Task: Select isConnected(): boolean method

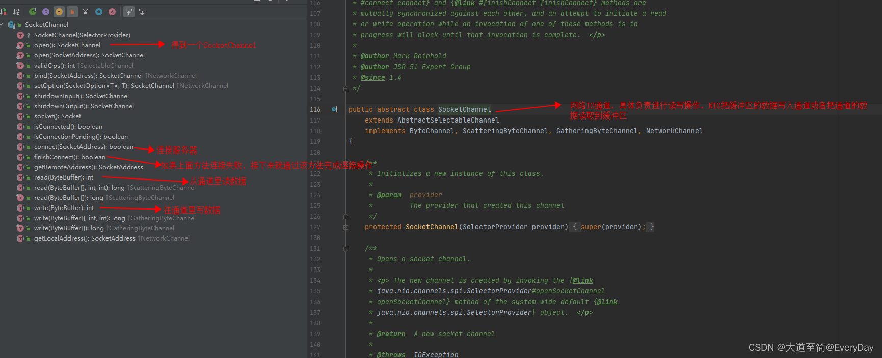Action: click(68, 126)
